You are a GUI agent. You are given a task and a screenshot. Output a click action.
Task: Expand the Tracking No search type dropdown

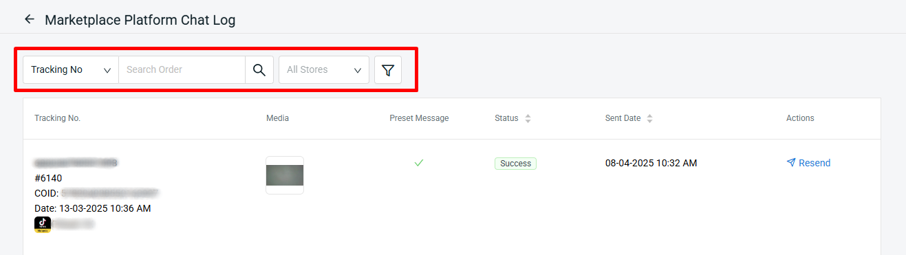coord(71,69)
